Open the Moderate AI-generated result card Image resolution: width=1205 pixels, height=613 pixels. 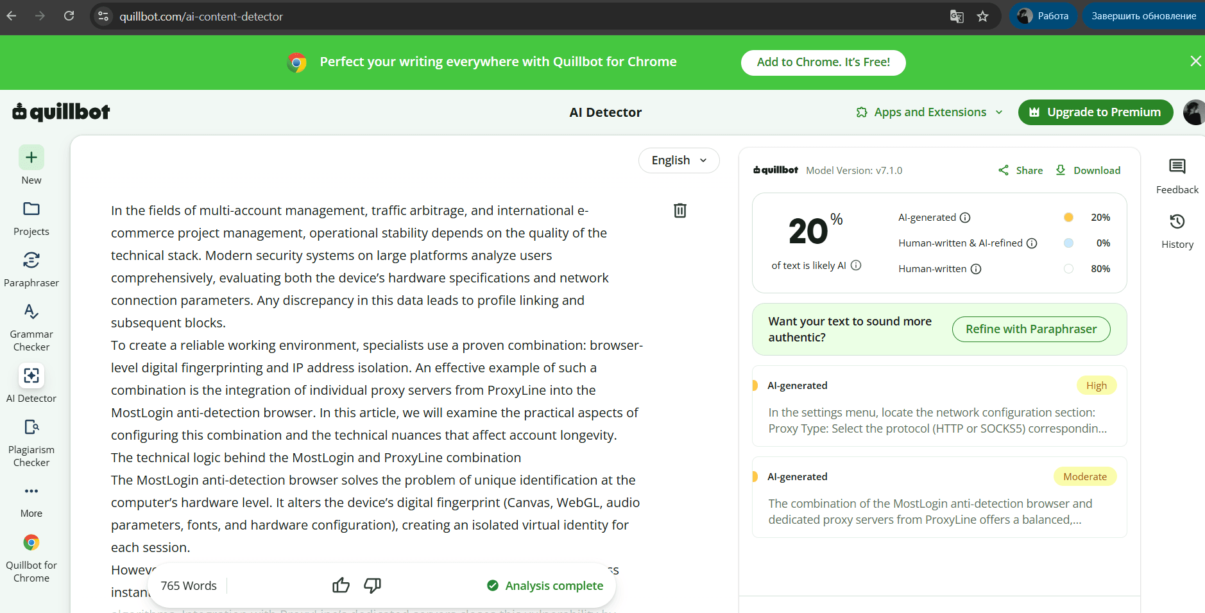pos(939,497)
